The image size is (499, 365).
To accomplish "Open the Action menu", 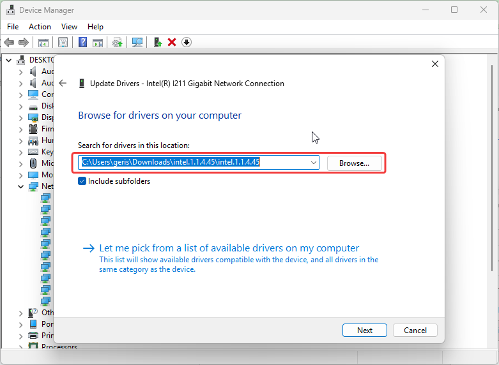I will tap(40, 27).
